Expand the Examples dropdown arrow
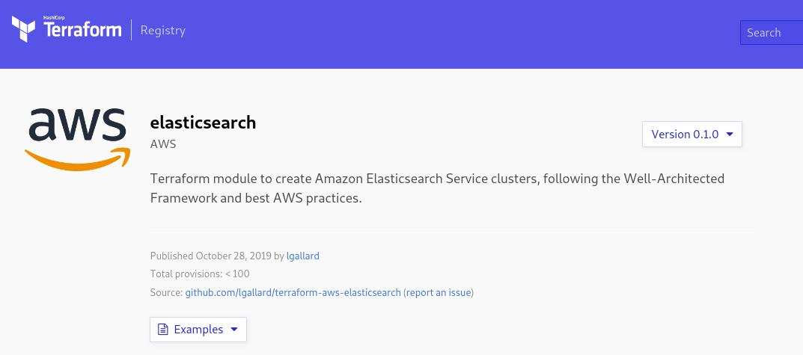The image size is (803, 355). point(234,330)
